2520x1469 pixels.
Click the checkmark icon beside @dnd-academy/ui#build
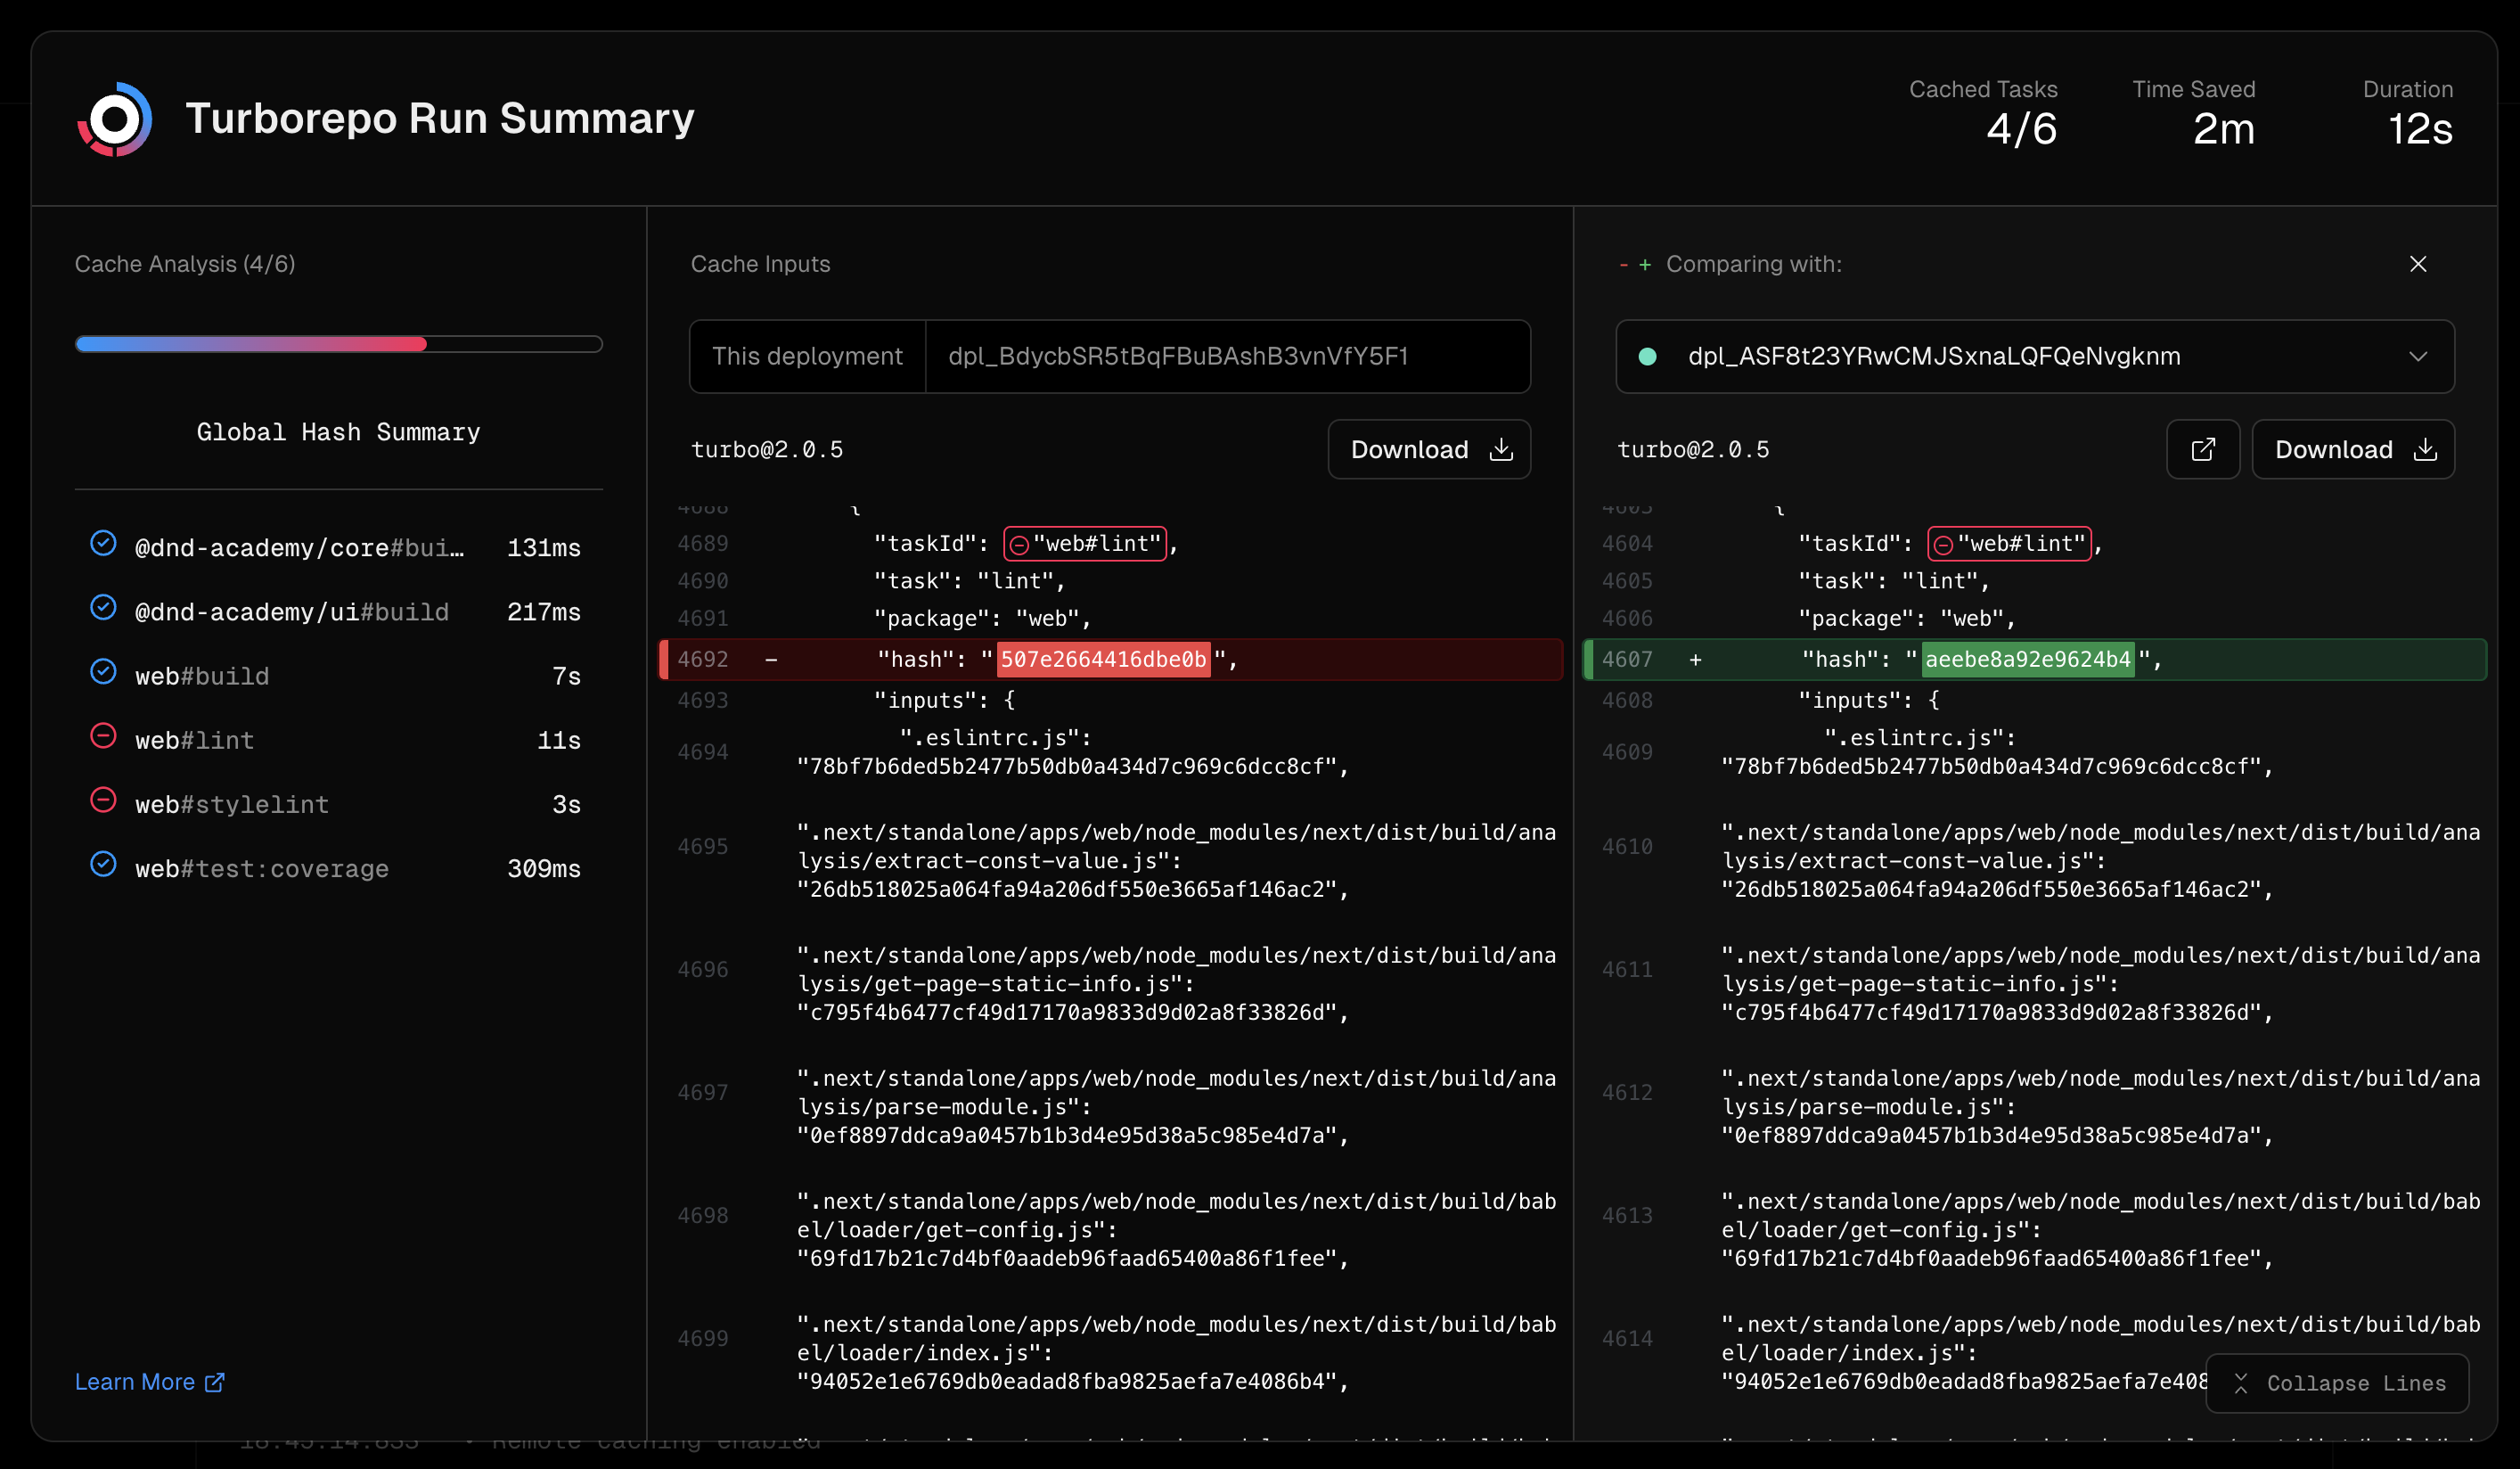pyautogui.click(x=103, y=608)
